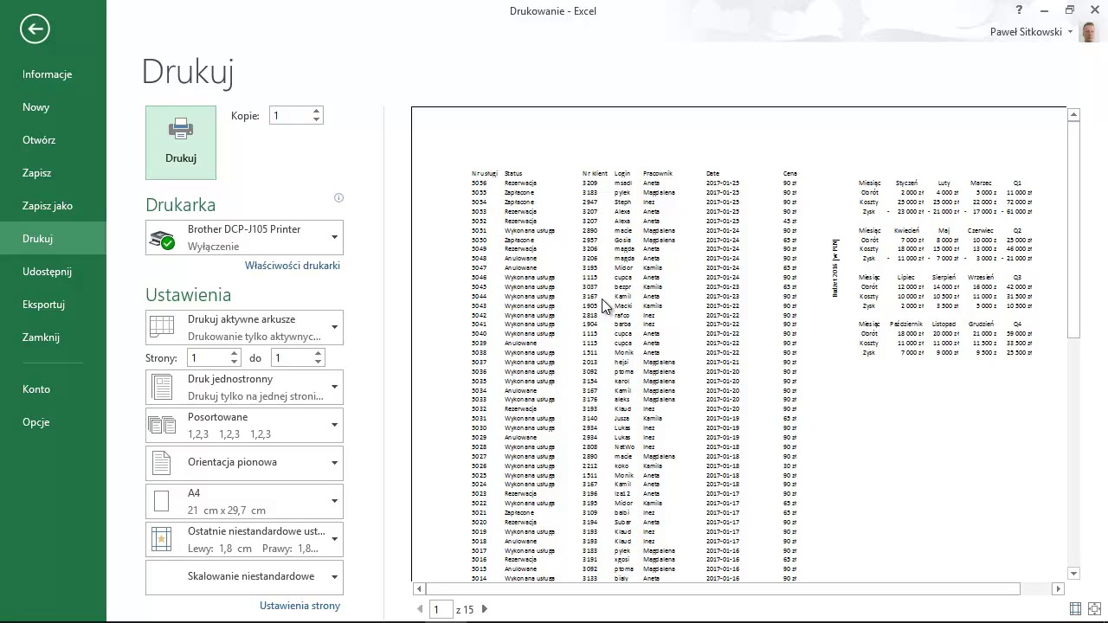Viewport: 1108px width, 623px height.
Task: Open Brother DCP-J105 printer dropdown
Action: coord(245,238)
